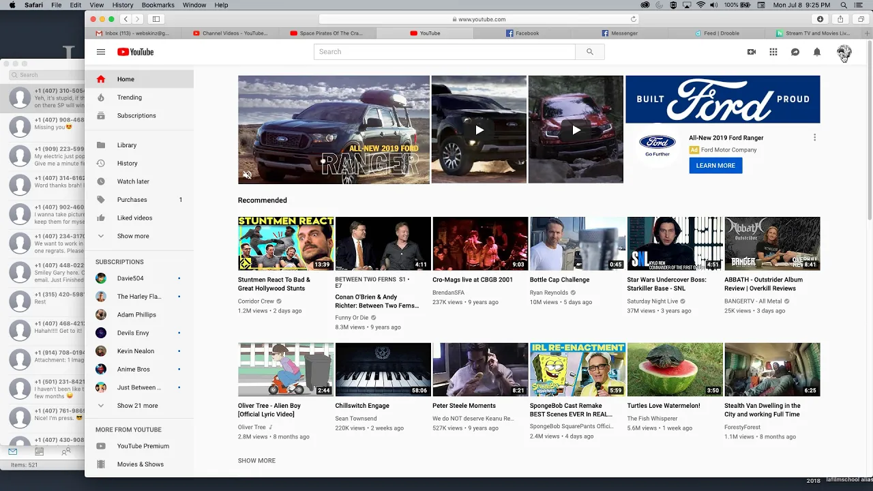Open Anime Bros subscription channel
Viewport: 873px width, 491px height.
pos(139,370)
